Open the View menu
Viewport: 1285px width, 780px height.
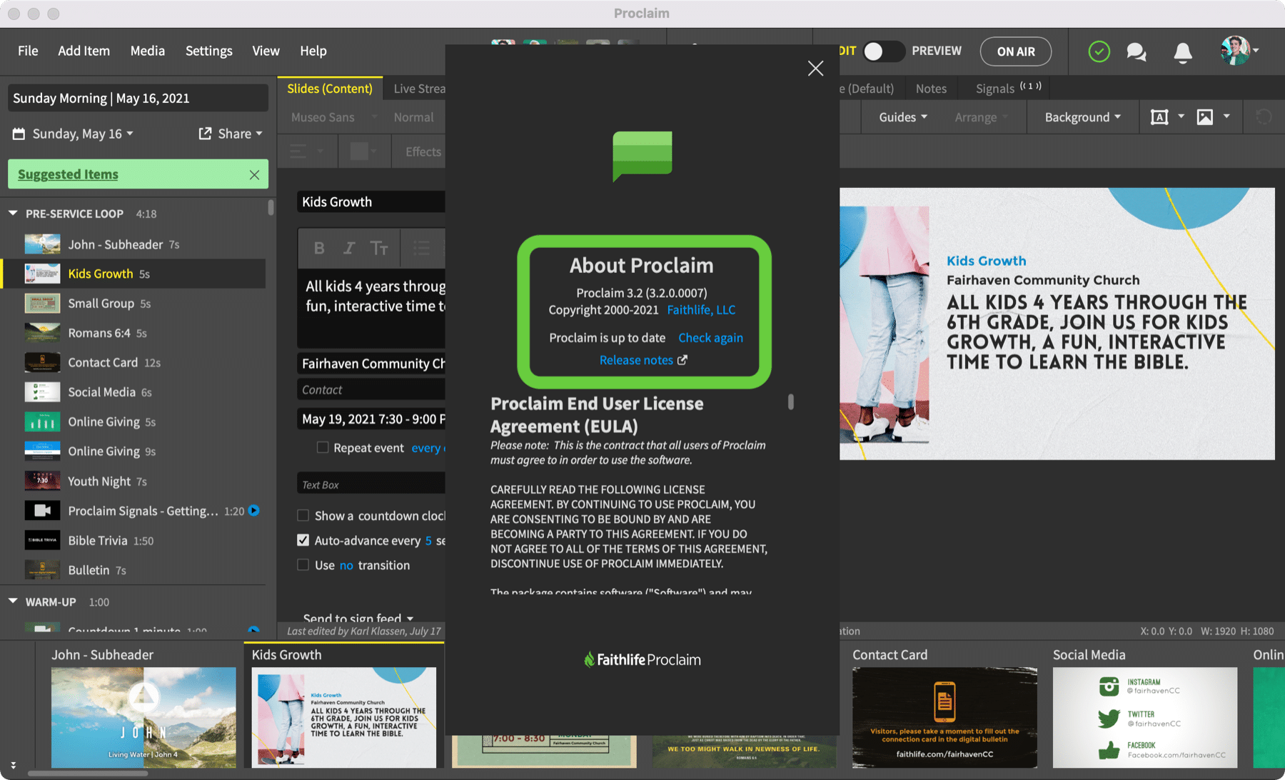click(266, 51)
